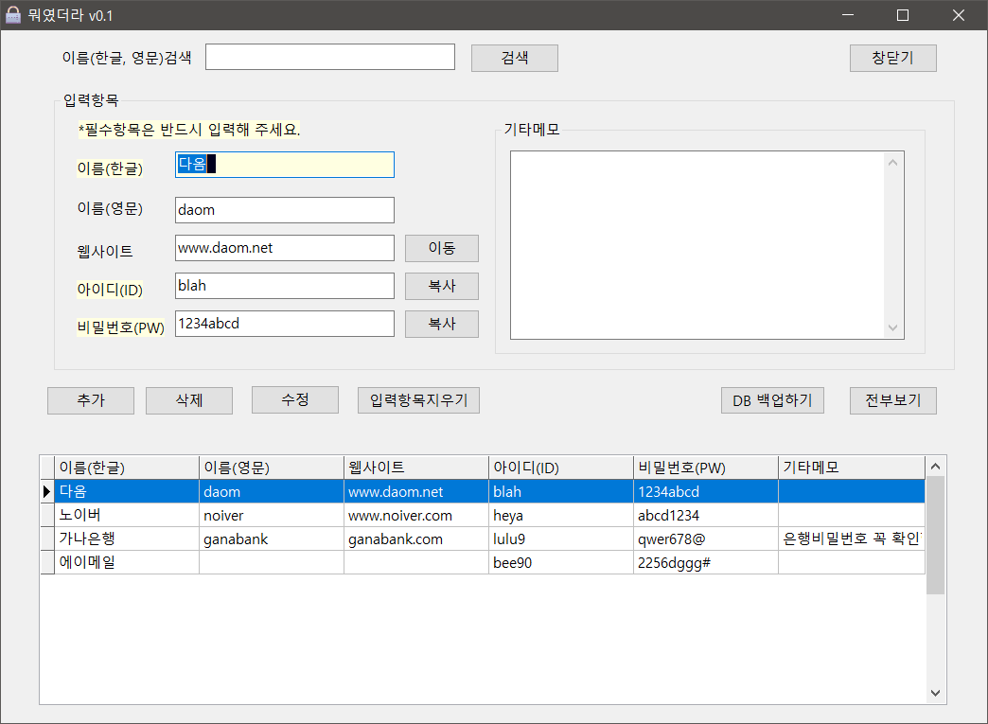Screen dimensions: 988x724
Task: Click the lulu9 ID cell
Action: pos(561,539)
